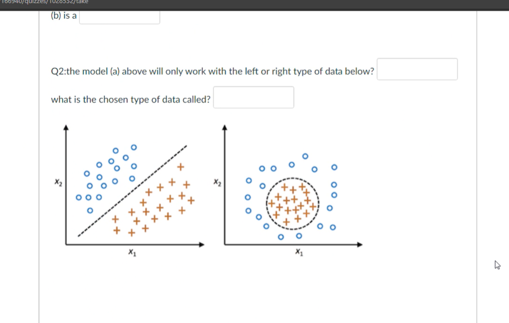This screenshot has height=323, width=509.
Task: Click the X2 axis label beside left plot
Action: coord(58,182)
